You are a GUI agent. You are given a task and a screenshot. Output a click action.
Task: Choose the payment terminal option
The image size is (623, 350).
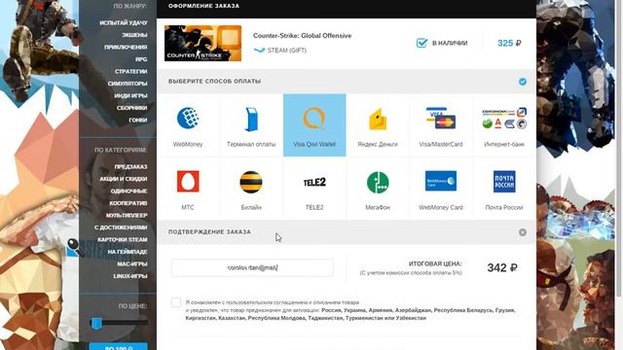tap(251, 125)
